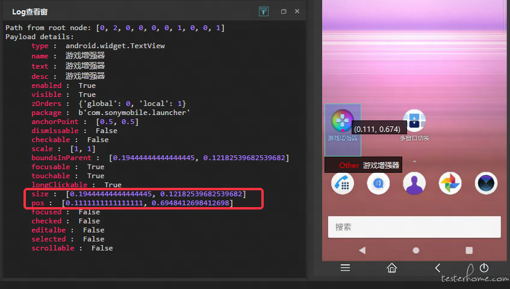
Task: Click the house home icon below device
Action: click(x=391, y=268)
